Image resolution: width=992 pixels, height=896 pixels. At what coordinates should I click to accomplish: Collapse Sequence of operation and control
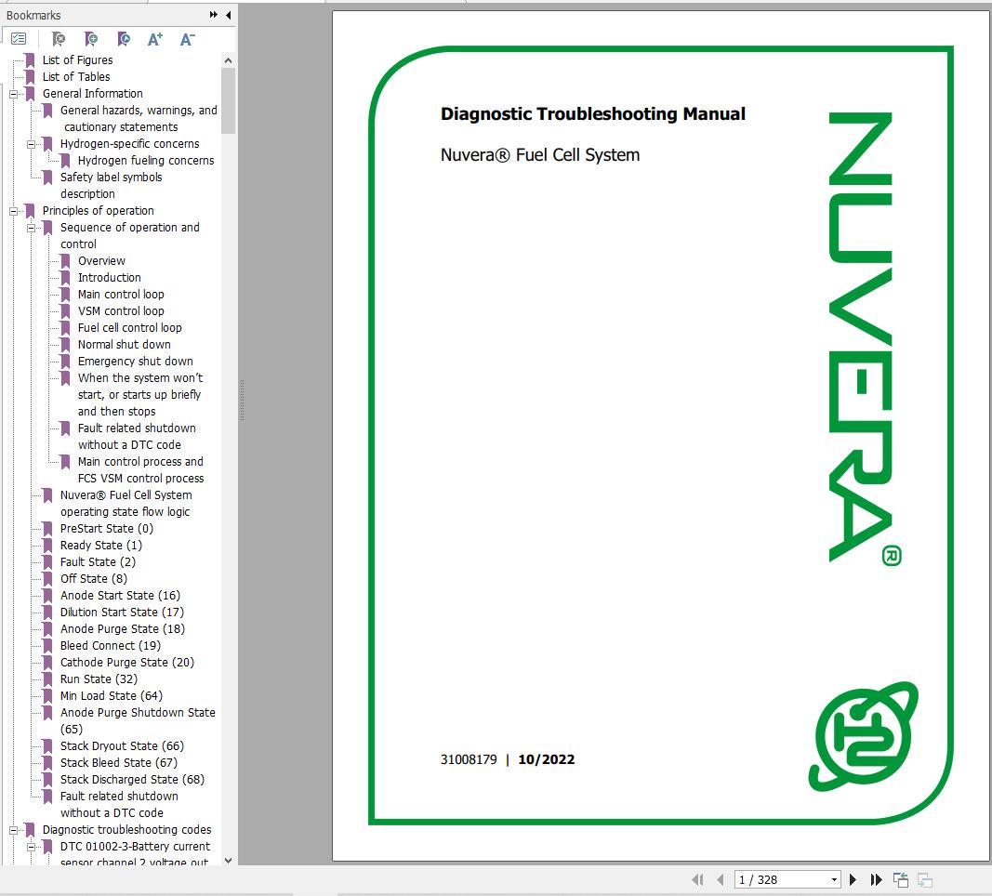pyautogui.click(x=31, y=228)
